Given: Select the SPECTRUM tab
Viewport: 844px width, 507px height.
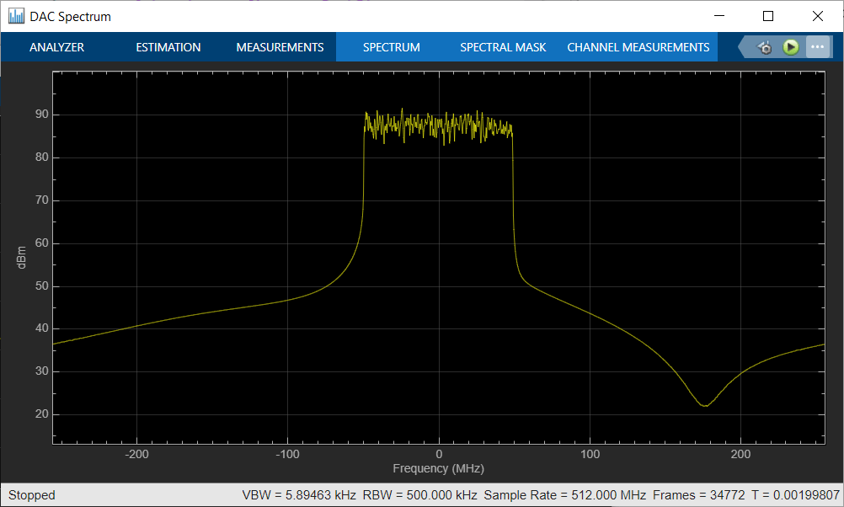Looking at the screenshot, I should click(392, 47).
